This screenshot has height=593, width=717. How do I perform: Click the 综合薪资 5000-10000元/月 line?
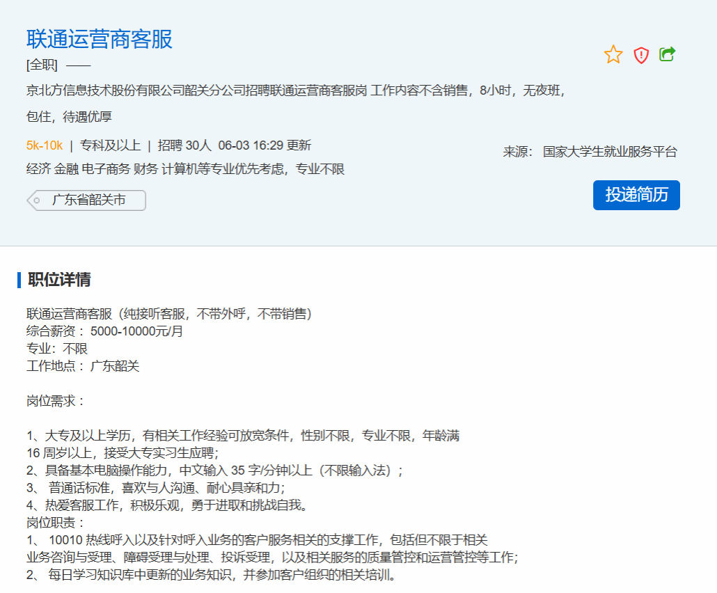[105, 331]
